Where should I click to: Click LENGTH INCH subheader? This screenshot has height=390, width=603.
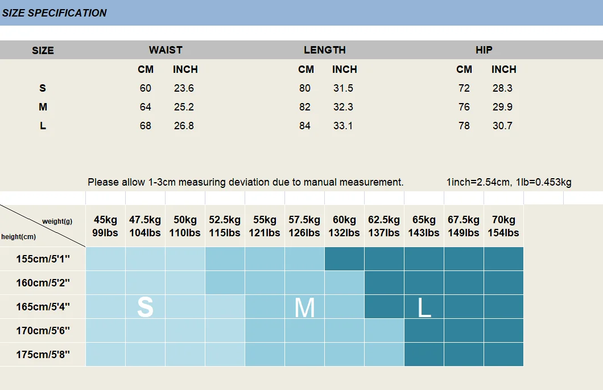(x=345, y=69)
